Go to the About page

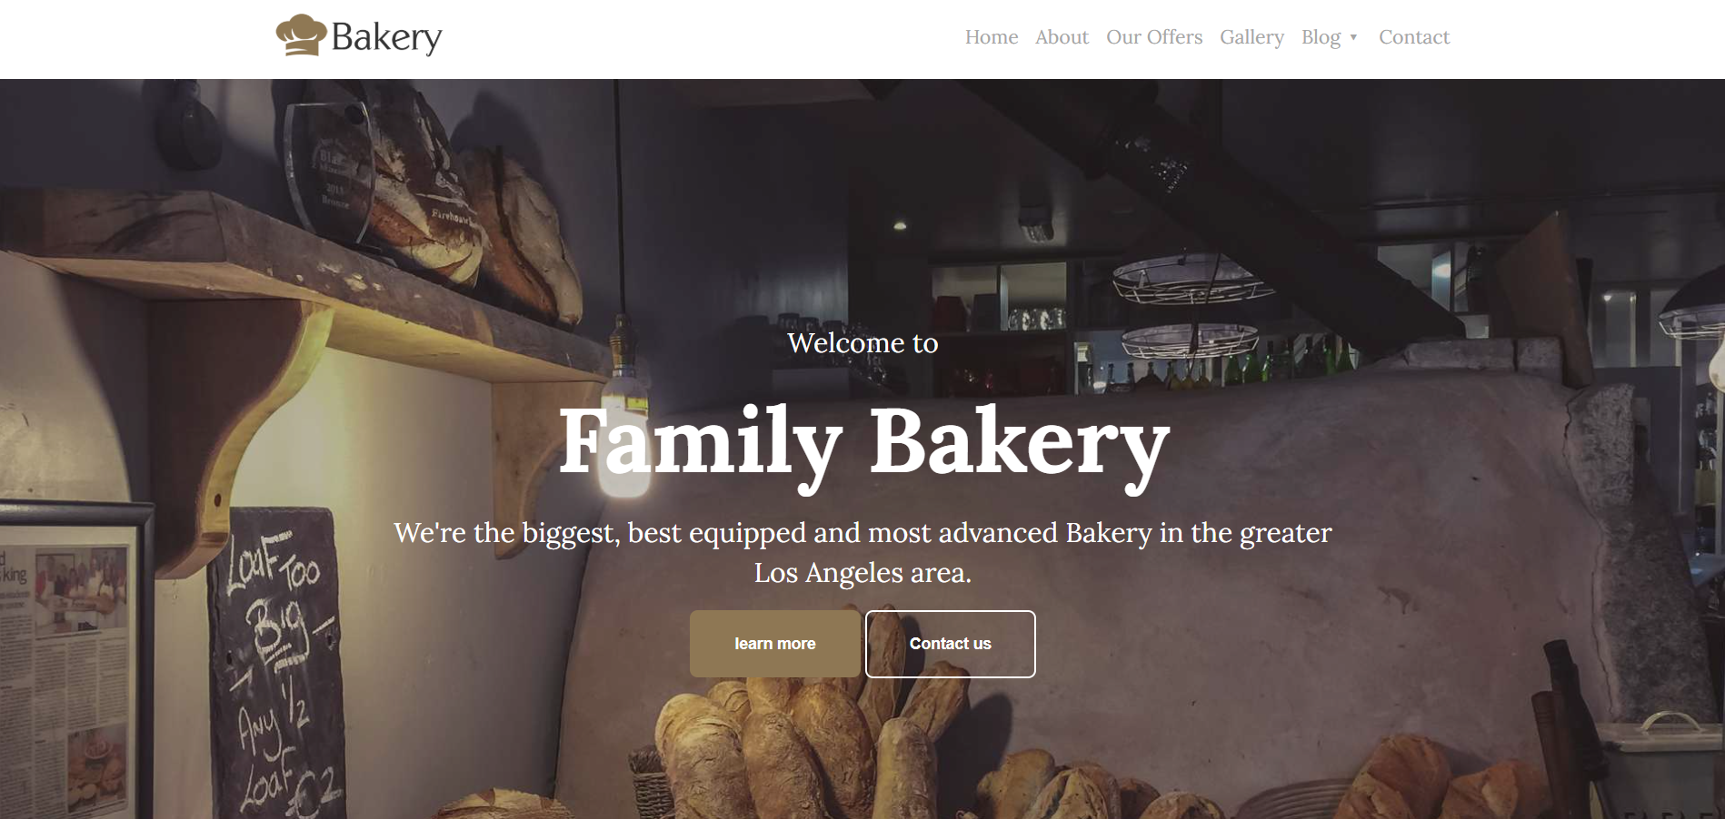(x=1062, y=37)
